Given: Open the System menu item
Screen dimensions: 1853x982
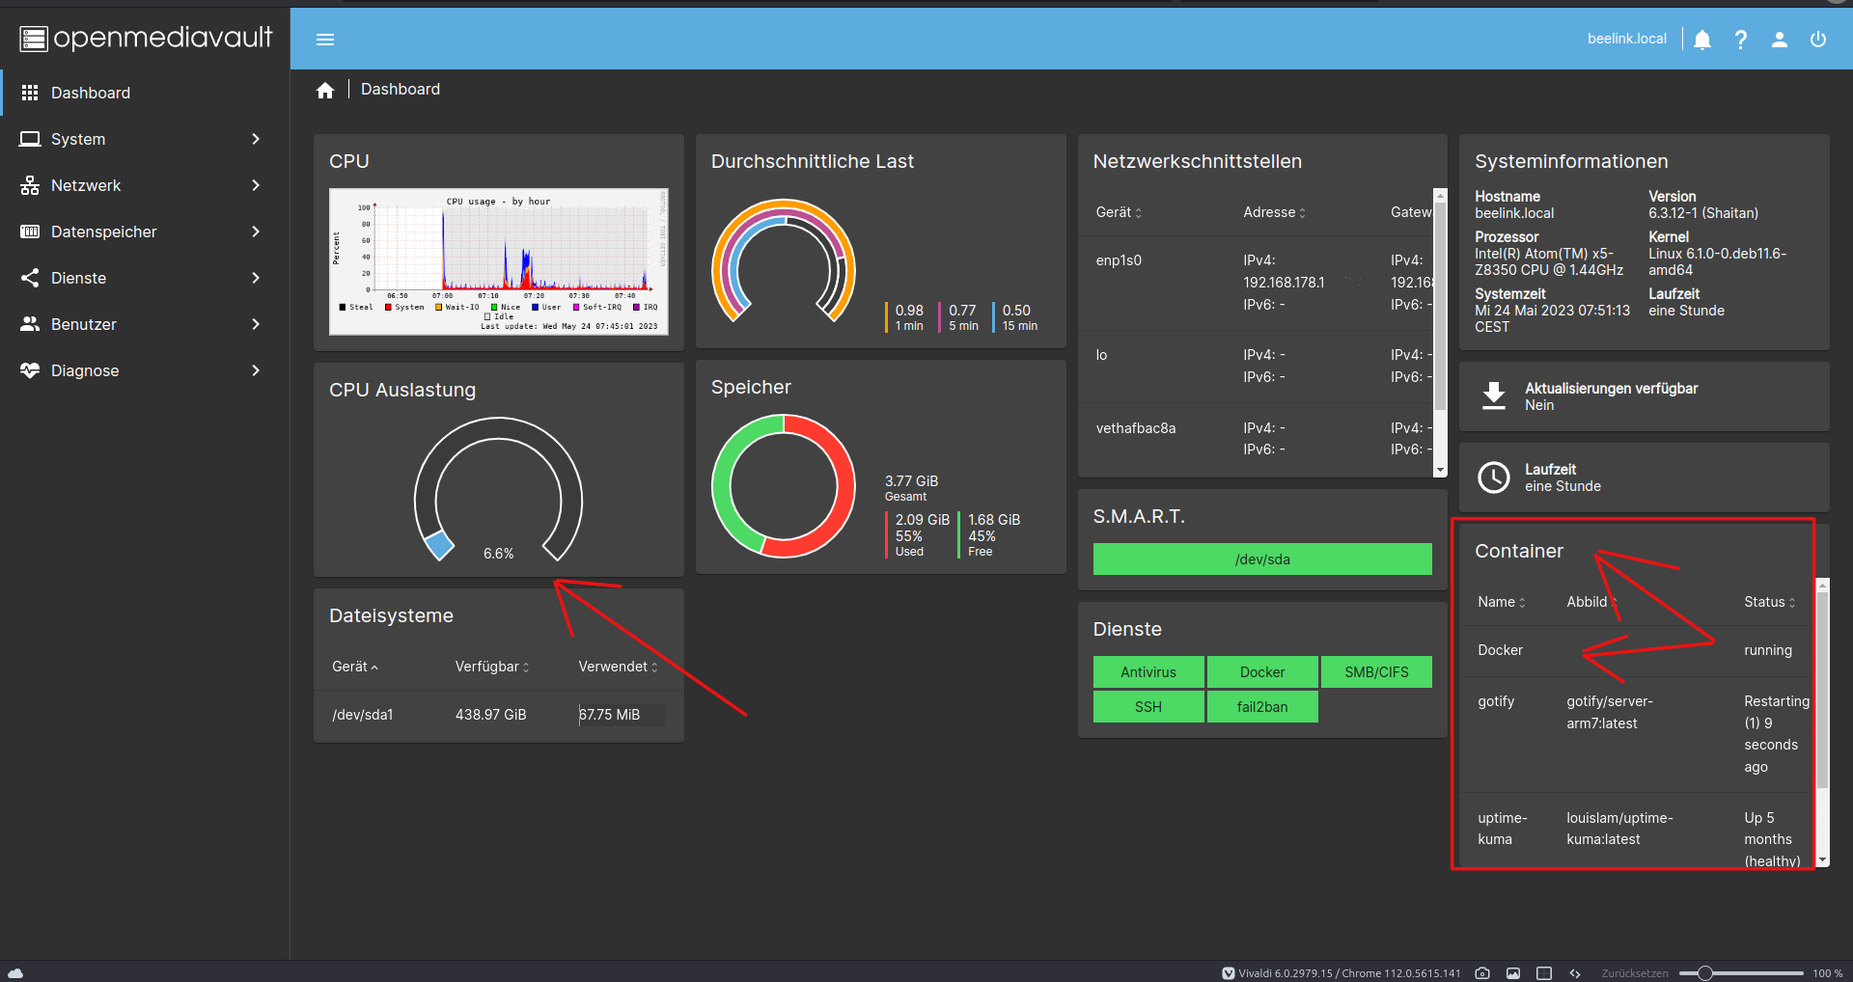Looking at the screenshot, I should coord(145,139).
